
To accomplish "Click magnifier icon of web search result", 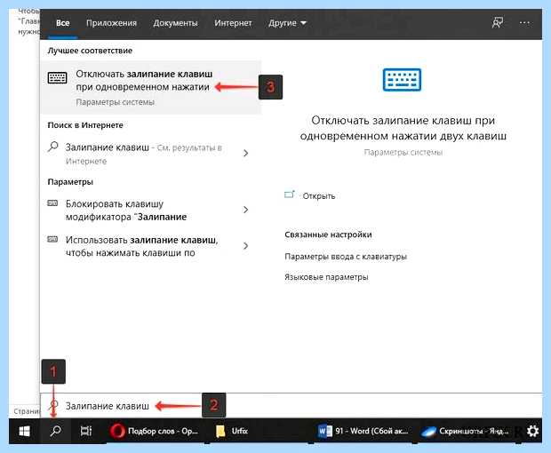I will (53, 146).
